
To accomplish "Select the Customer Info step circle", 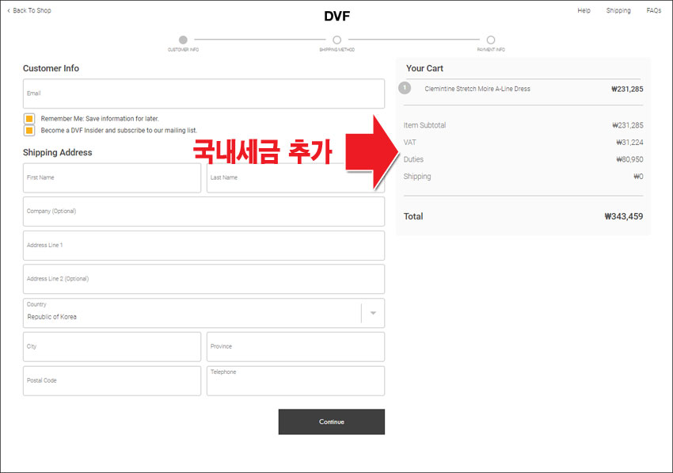I will (183, 40).
